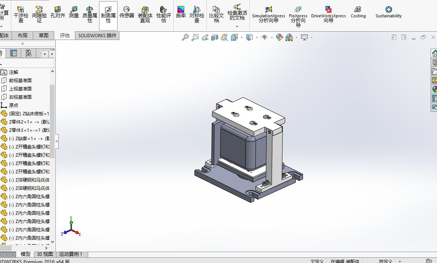
Task: Toggle section view of the model
Action: (215, 37)
